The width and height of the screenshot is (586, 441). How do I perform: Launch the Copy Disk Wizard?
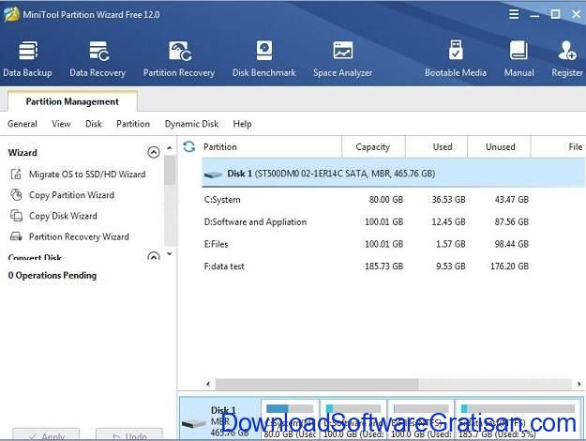(x=63, y=216)
